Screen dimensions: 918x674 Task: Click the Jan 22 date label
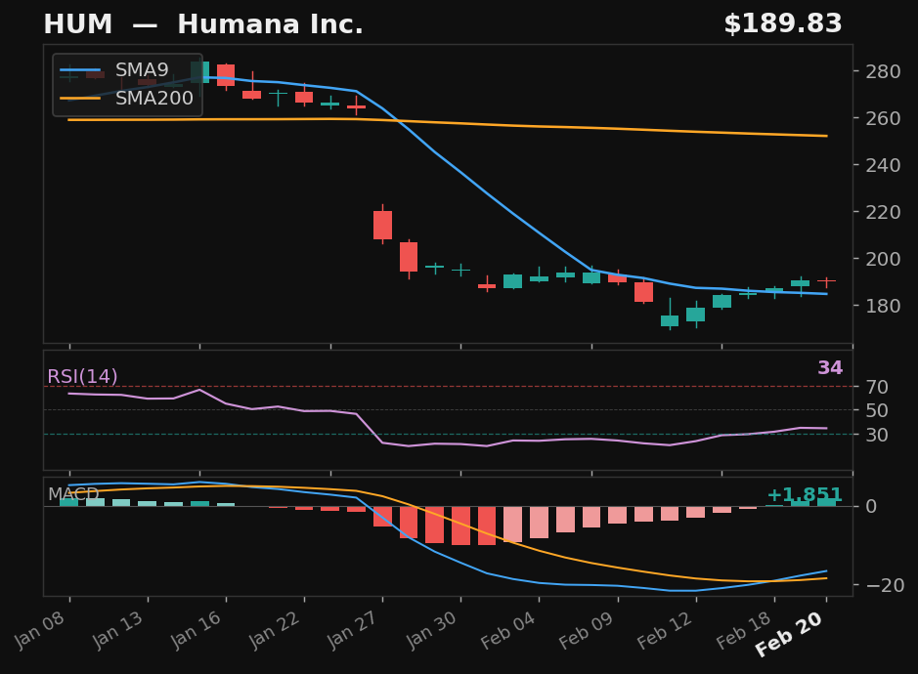tap(274, 631)
